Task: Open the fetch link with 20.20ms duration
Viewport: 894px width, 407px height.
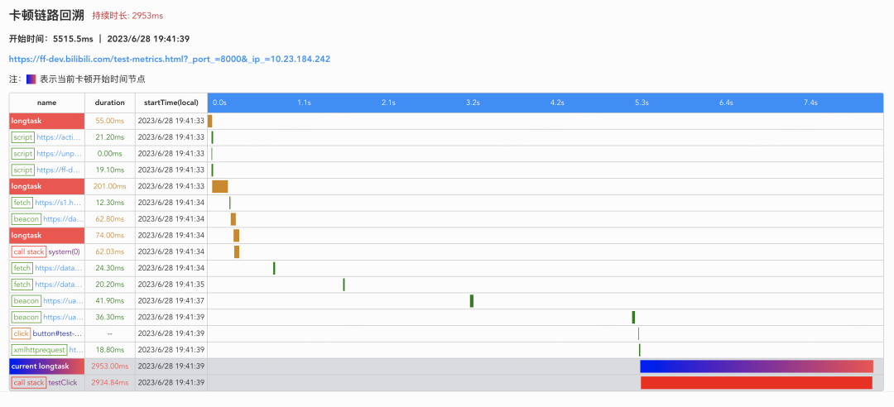Action: 58,285
